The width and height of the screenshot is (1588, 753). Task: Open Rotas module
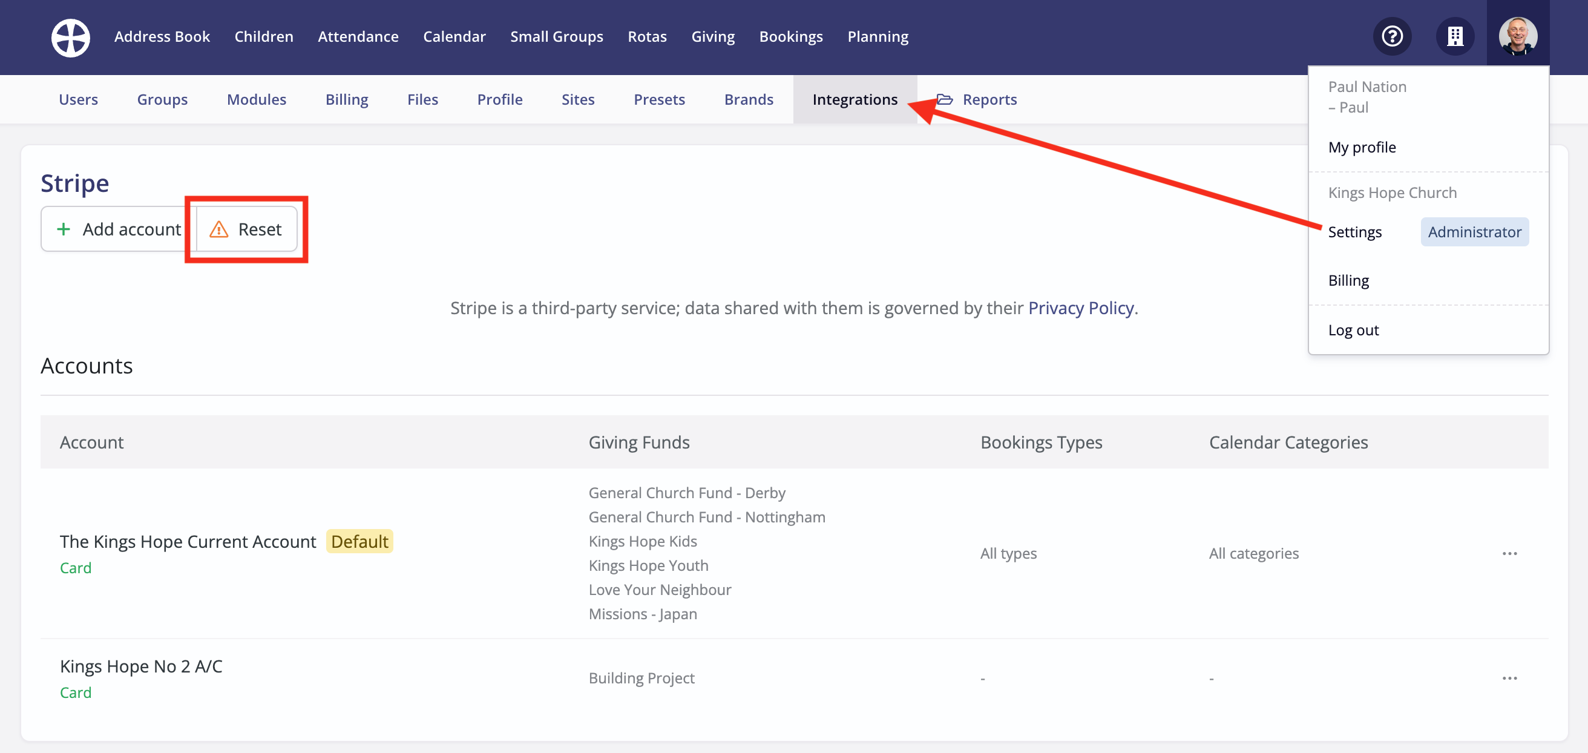tap(648, 36)
